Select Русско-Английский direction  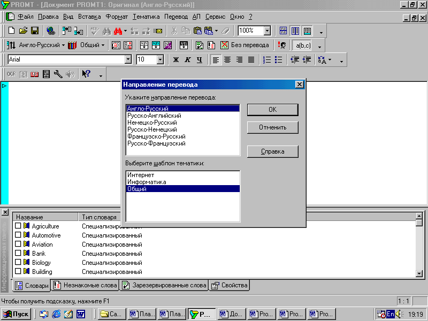point(183,116)
